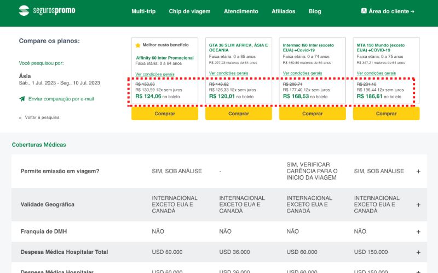The height and width of the screenshot is (273, 438).
Task: Buy the Intermac I60 plan with Comprar
Action: 312,114
